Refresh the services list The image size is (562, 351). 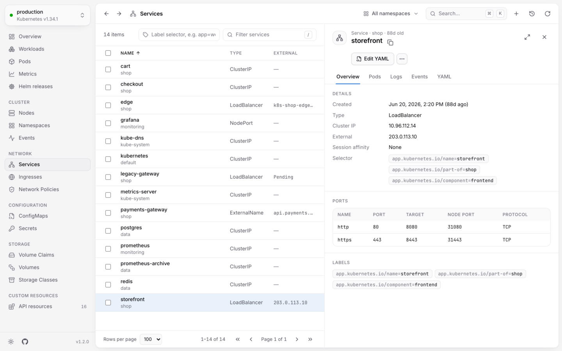(548, 14)
